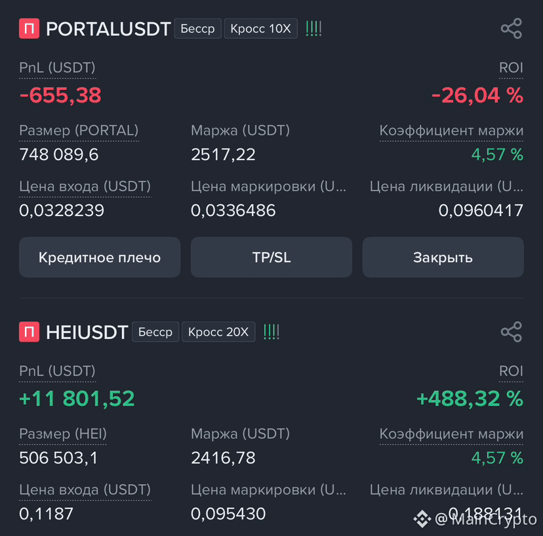Tap the Бесср tag on HEIUSDT
The height and width of the screenshot is (536, 543).
pyautogui.click(x=155, y=332)
